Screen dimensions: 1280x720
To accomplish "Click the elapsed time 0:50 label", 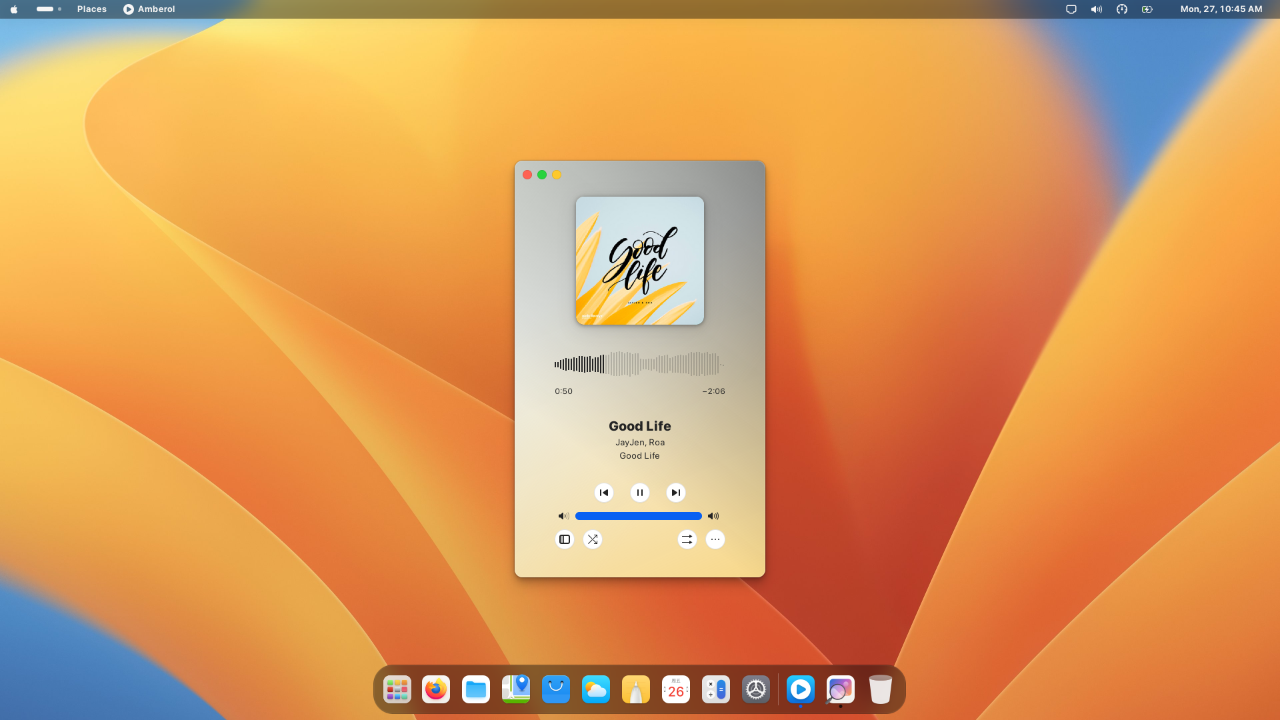I will click(563, 391).
